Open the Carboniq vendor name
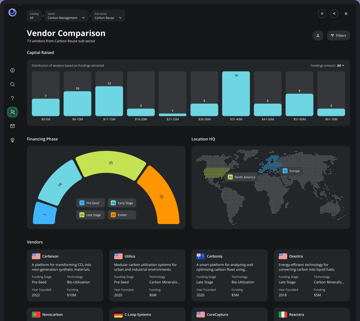The image size is (360, 321). coord(214,256)
